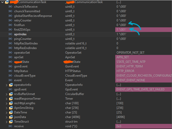
Task: Expand the TimeStruct entry
Action: [7, 122]
